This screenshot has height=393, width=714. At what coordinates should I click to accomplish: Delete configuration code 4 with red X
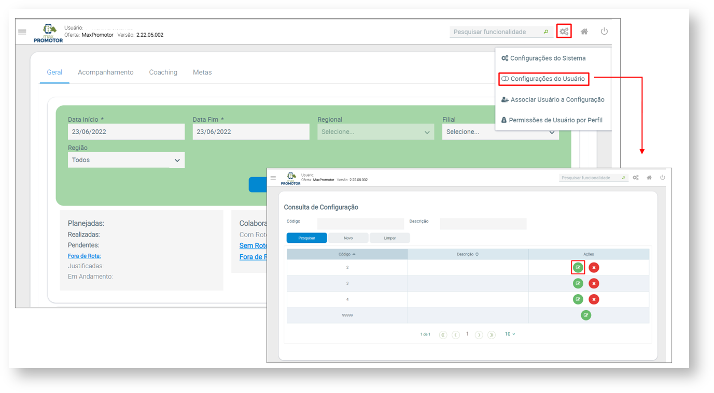click(594, 299)
